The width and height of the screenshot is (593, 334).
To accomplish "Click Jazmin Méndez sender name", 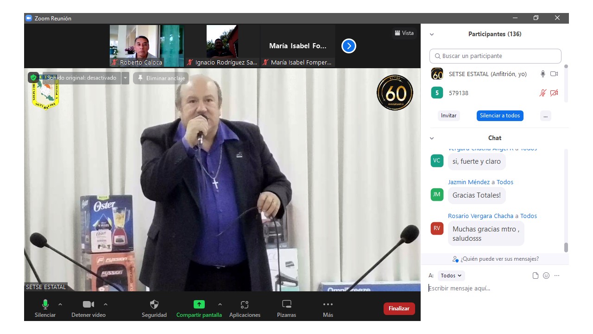I will [x=469, y=182].
